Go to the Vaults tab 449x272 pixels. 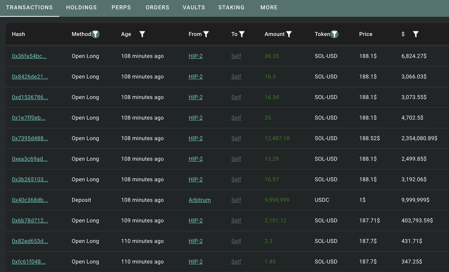[194, 7]
